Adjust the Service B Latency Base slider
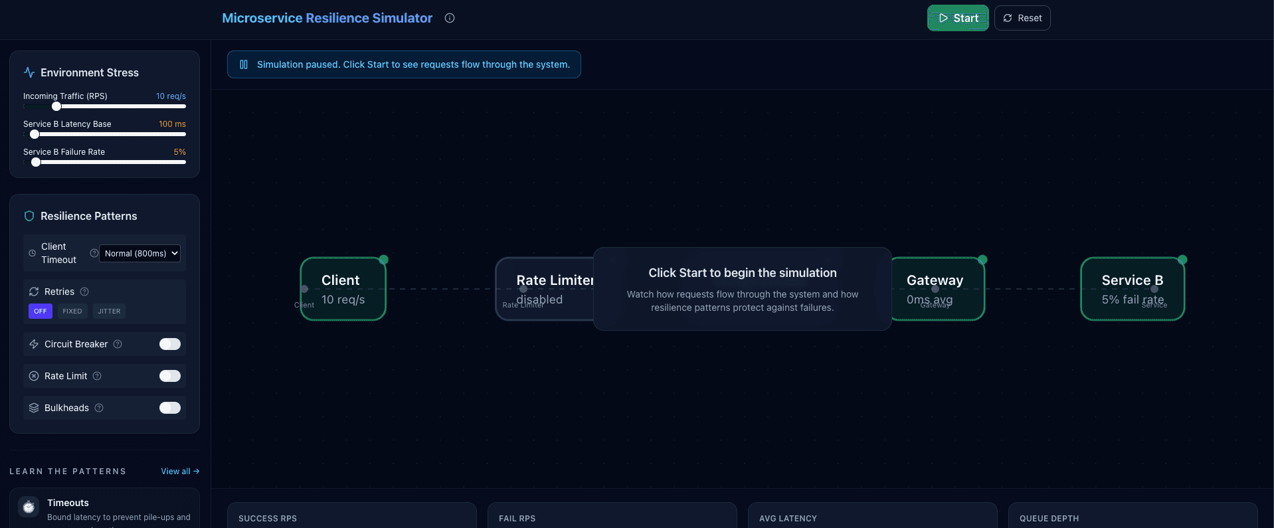The image size is (1274, 528). coord(104,134)
